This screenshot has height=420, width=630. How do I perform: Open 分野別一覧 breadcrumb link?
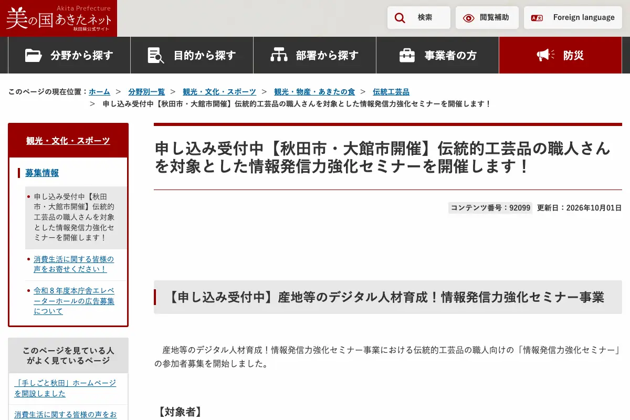[x=146, y=92]
